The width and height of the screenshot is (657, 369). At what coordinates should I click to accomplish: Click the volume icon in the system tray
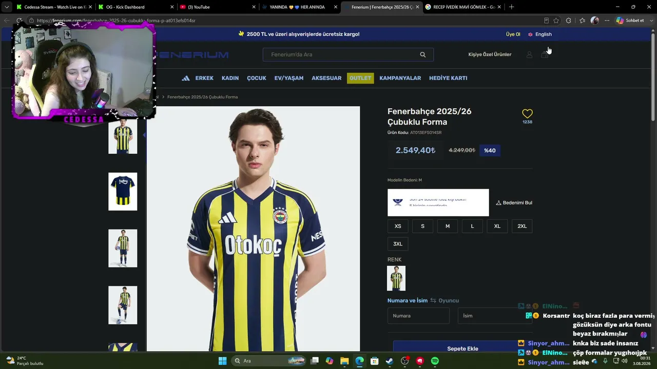click(625, 361)
